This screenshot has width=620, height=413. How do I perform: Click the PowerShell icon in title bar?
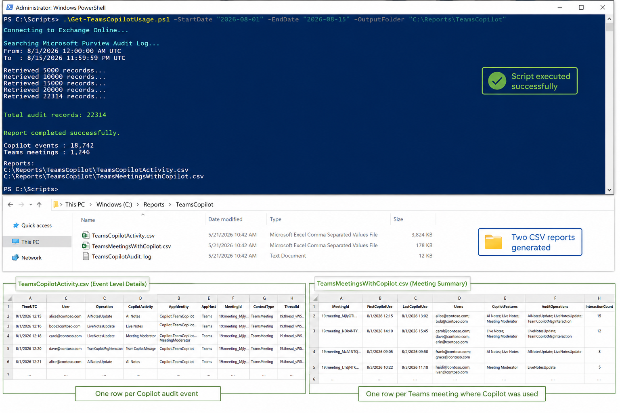click(x=10, y=7)
